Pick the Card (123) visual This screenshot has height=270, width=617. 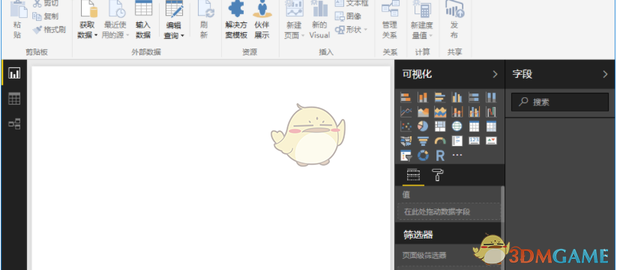coord(474,141)
